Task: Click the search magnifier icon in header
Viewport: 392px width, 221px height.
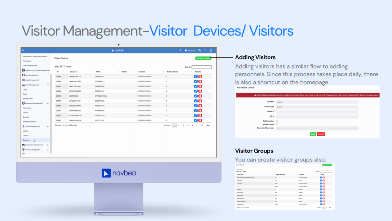Action: click(x=181, y=50)
